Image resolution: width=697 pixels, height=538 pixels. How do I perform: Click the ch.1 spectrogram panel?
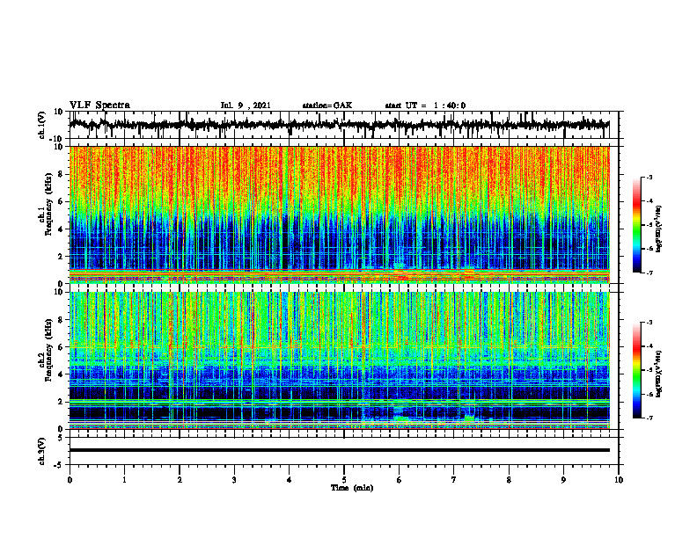pyautogui.click(x=339, y=214)
